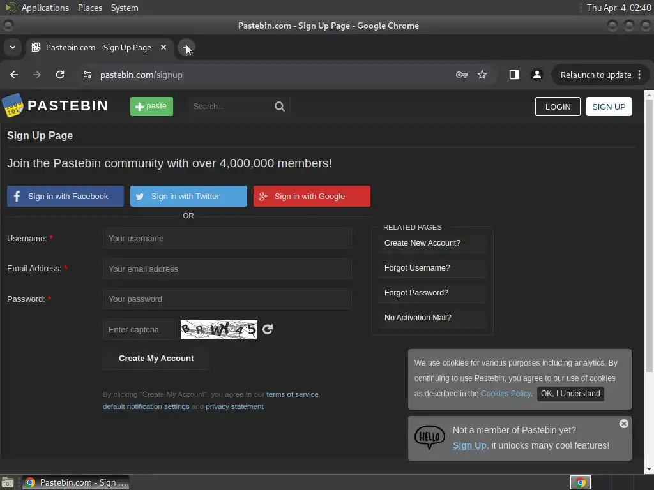Go back to the previous page
Viewport: 654px width, 490px height.
click(x=14, y=75)
